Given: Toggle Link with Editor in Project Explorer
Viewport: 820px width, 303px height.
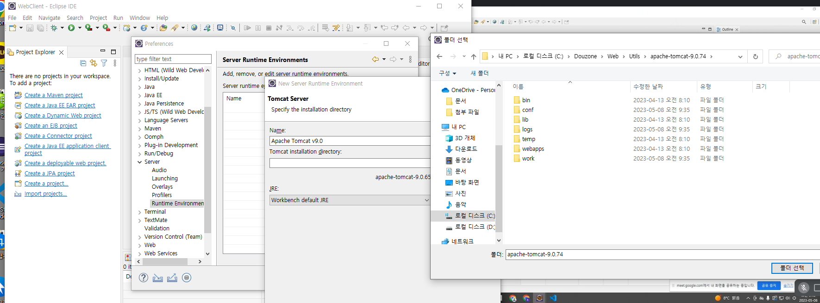Looking at the screenshot, I should point(94,63).
